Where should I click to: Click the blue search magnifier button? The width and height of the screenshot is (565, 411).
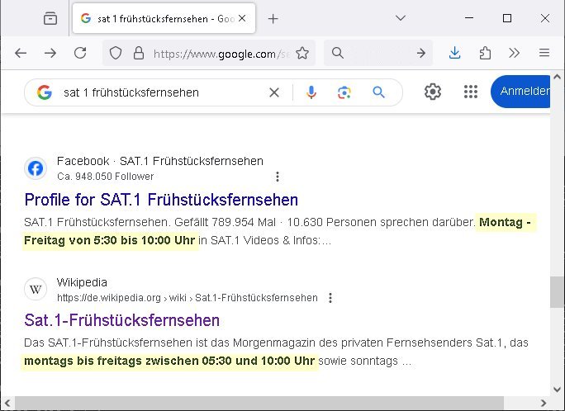378,92
